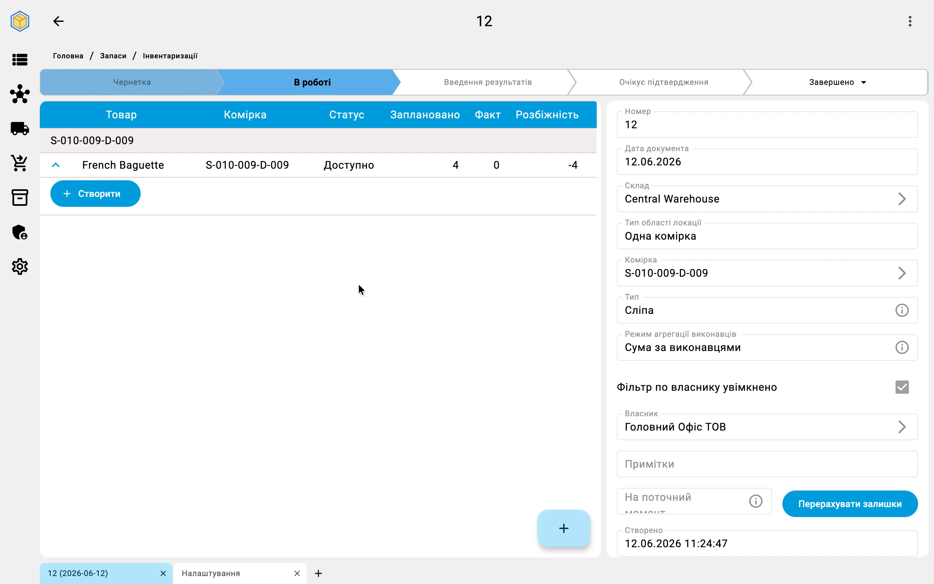
Task: Open the three-dot more options menu
Action: tap(910, 21)
